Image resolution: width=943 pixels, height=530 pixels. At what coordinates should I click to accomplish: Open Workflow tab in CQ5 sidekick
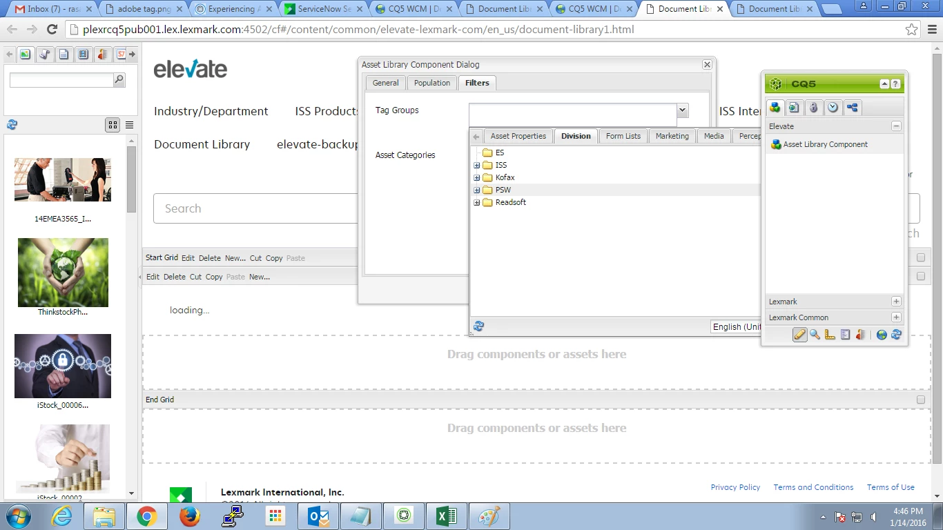click(x=853, y=107)
